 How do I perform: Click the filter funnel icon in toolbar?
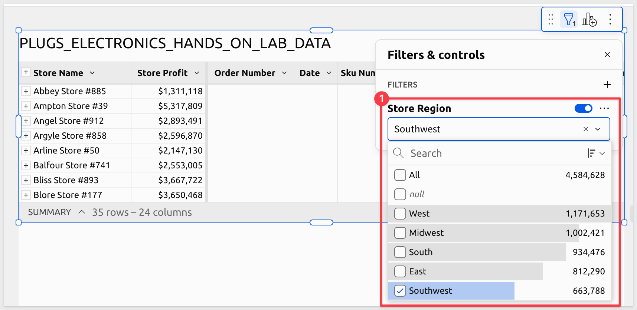[568, 19]
